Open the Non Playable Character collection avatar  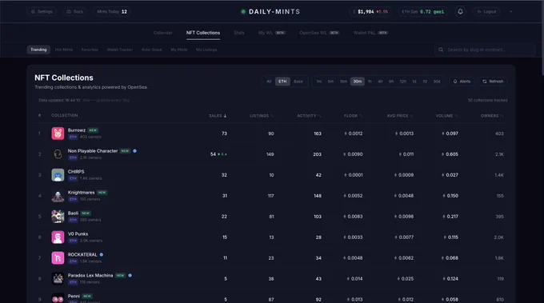58,154
